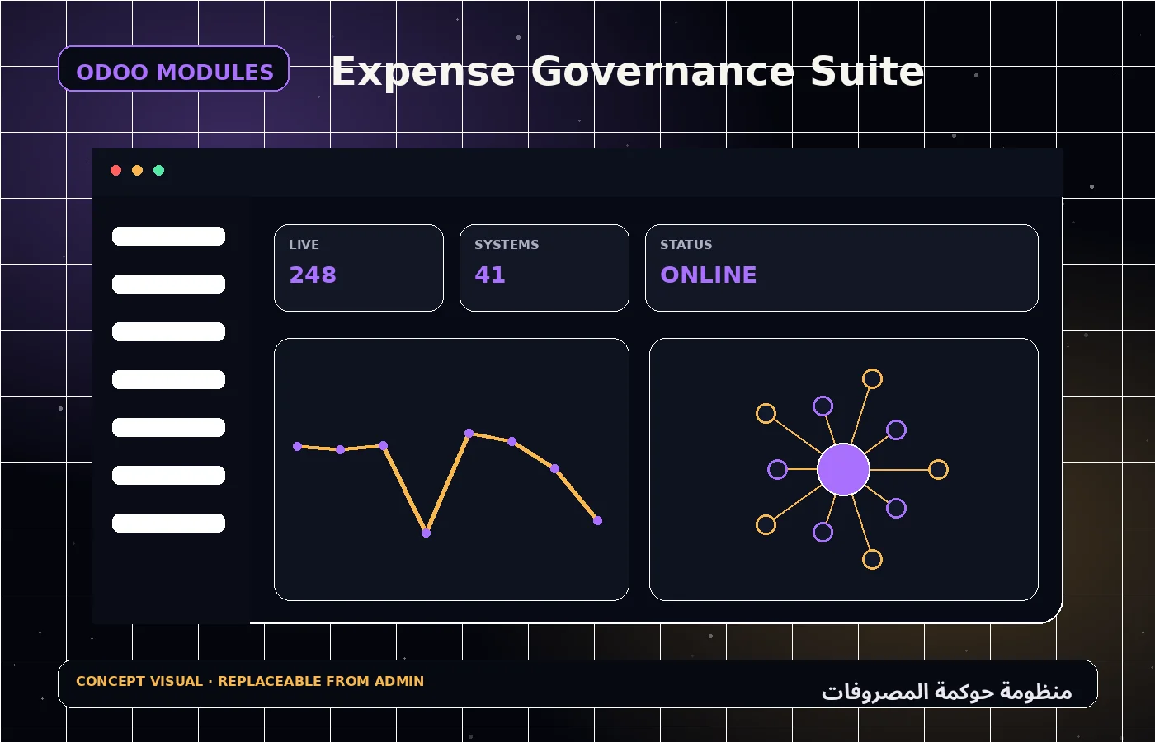Click the Arabic footer text

pyautogui.click(x=946, y=691)
